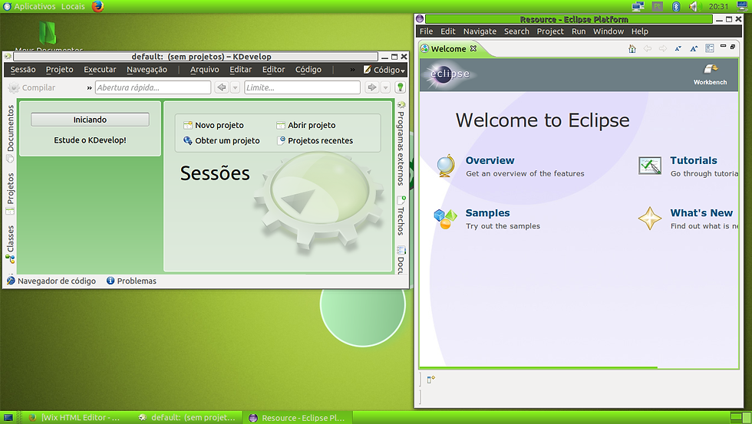
Task: Click the volume speaker tray icon
Action: tap(694, 6)
